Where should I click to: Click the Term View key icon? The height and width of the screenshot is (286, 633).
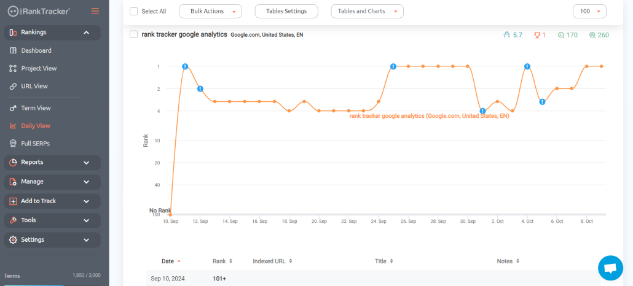click(13, 107)
